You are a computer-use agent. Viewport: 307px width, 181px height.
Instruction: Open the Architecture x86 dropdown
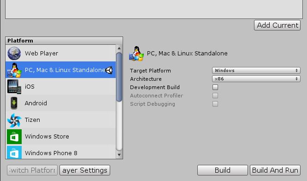tap(256, 79)
